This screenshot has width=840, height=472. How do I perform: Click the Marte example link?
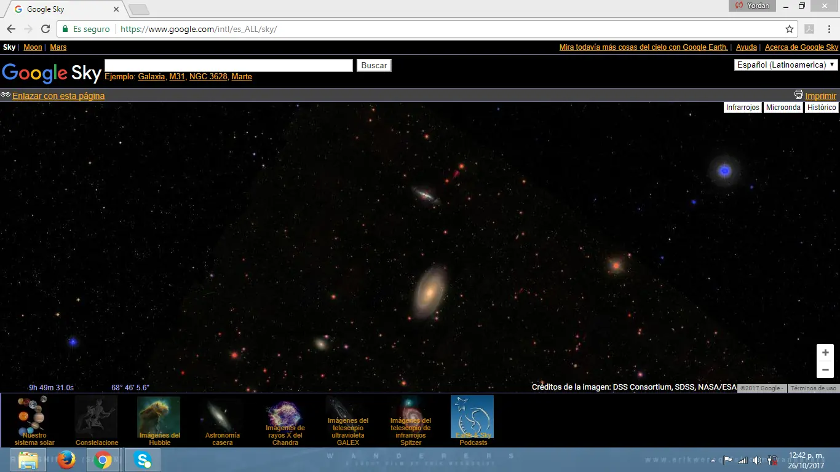click(x=242, y=77)
